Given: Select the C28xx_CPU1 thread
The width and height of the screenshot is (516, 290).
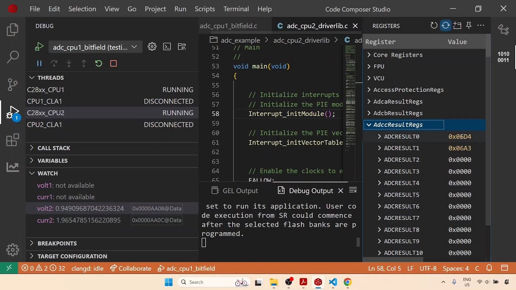Looking at the screenshot, I should coord(112,89).
